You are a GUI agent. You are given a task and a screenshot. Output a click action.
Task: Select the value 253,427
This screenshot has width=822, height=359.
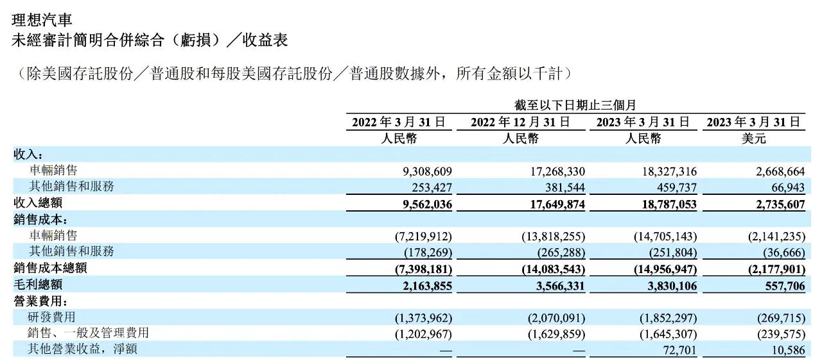pos(432,187)
